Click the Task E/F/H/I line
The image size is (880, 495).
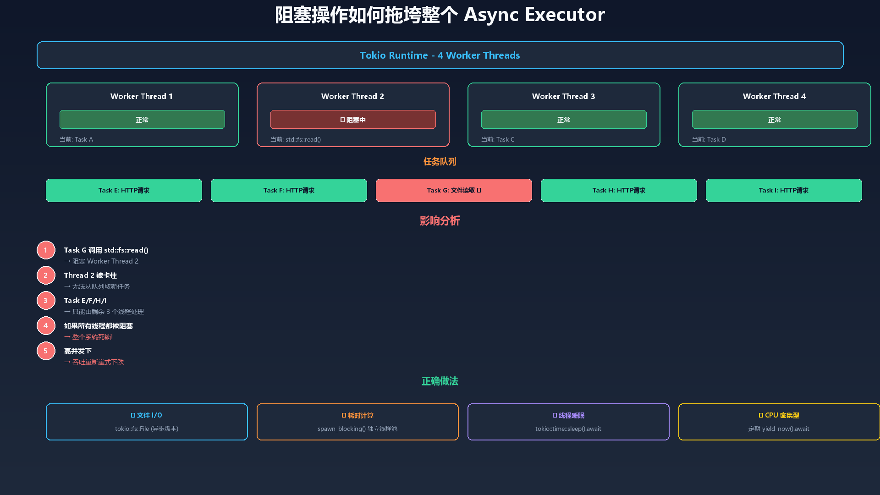(x=85, y=301)
